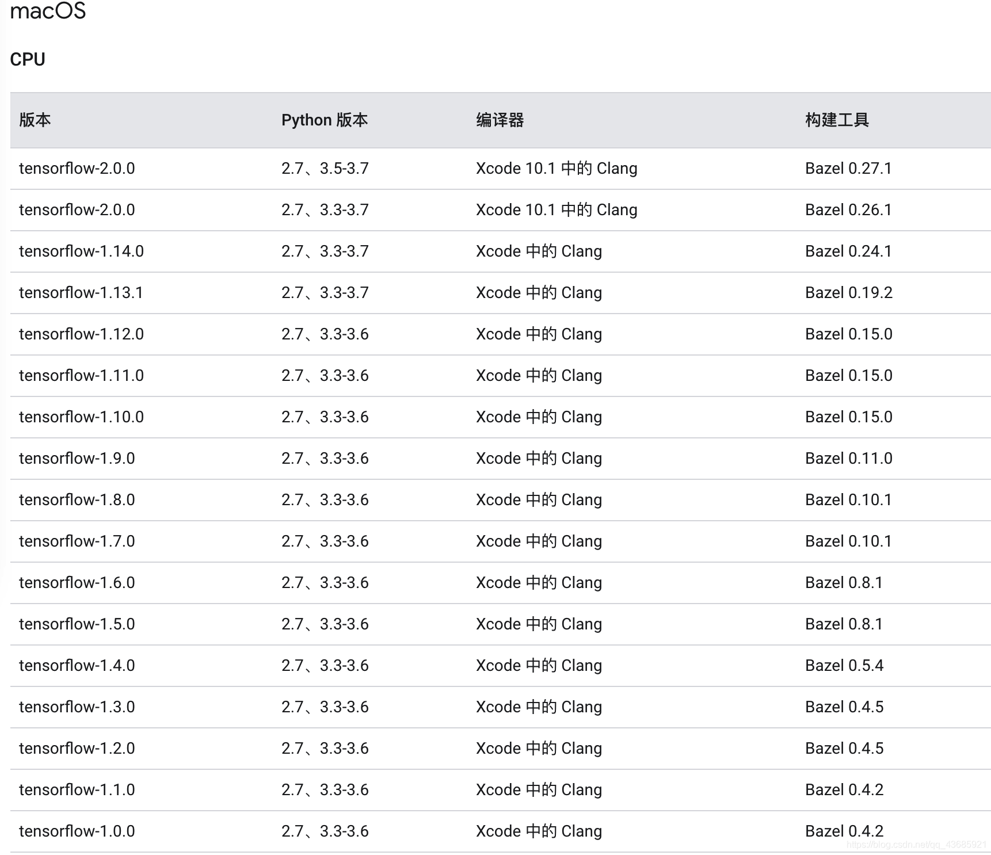991x855 pixels.
Task: Click Xcode 中的 Clang in tensorflow-1.0.0 row
Action: tap(539, 831)
